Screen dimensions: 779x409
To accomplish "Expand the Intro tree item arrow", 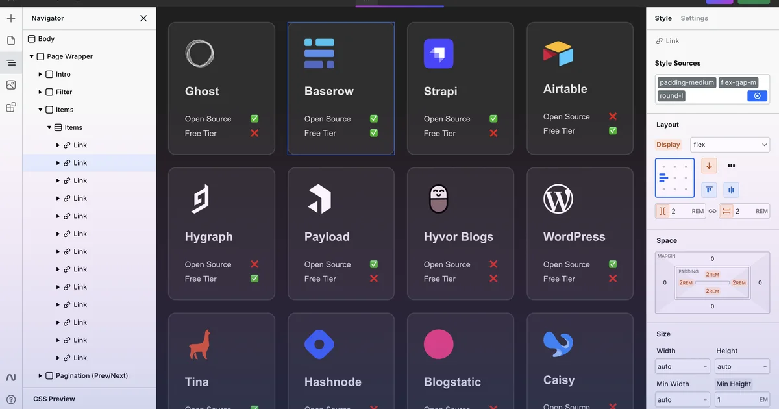I will (40, 74).
